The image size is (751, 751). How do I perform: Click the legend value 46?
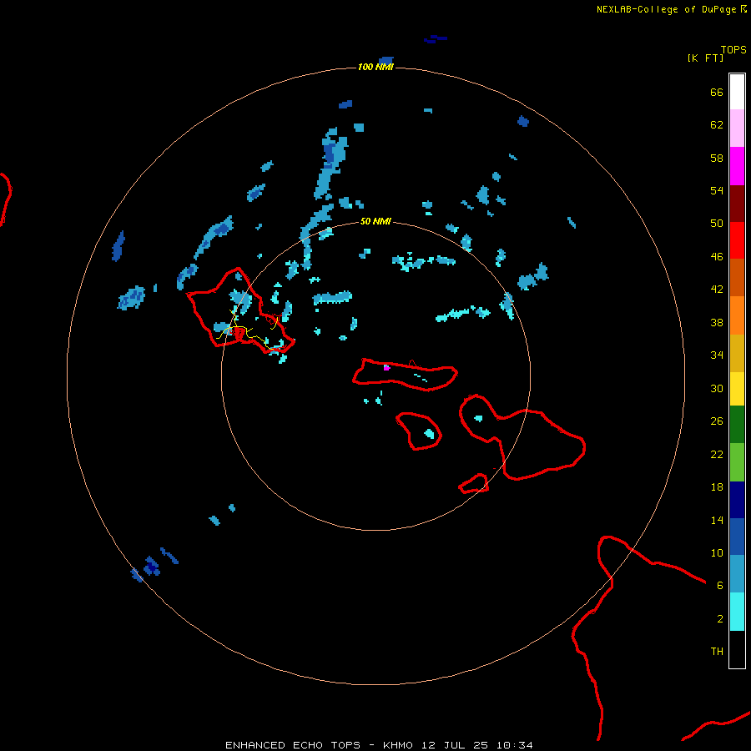click(x=717, y=257)
